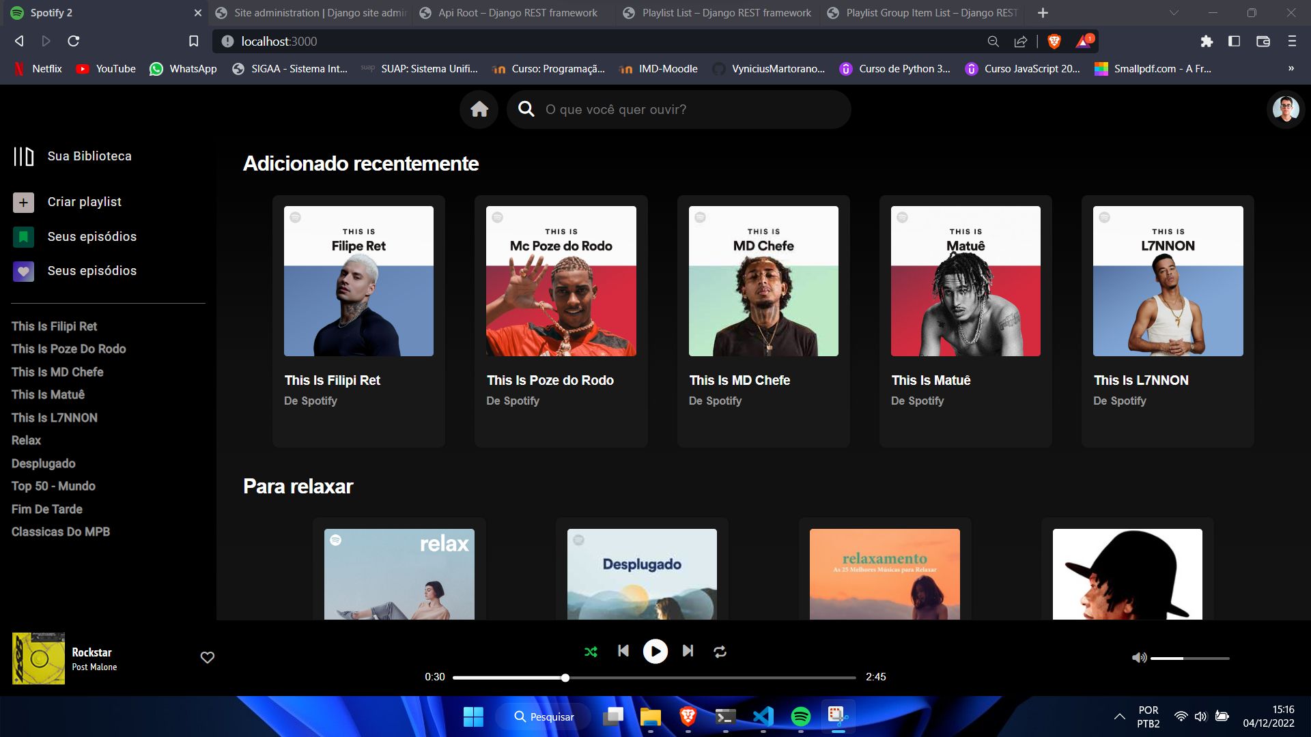This screenshot has width=1311, height=737.
Task: Like Rockstar with the heart icon
Action: (208, 657)
